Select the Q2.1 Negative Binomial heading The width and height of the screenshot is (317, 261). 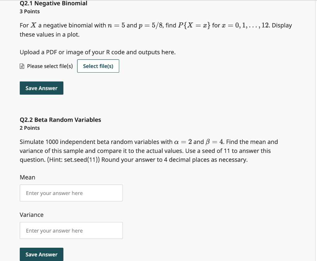pyautogui.click(x=53, y=3)
